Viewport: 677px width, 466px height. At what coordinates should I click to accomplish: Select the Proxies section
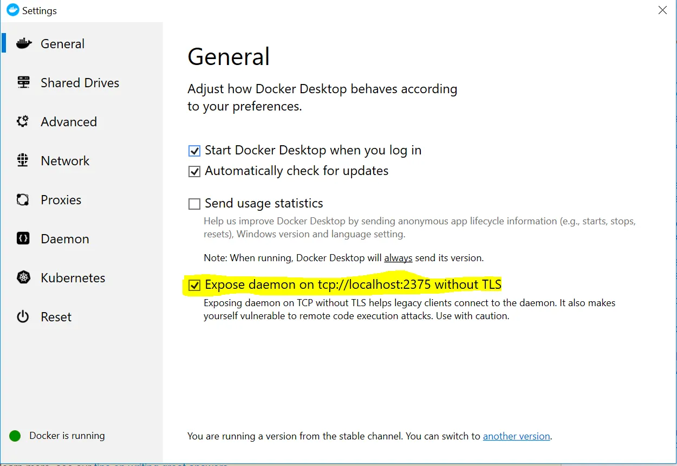61,200
